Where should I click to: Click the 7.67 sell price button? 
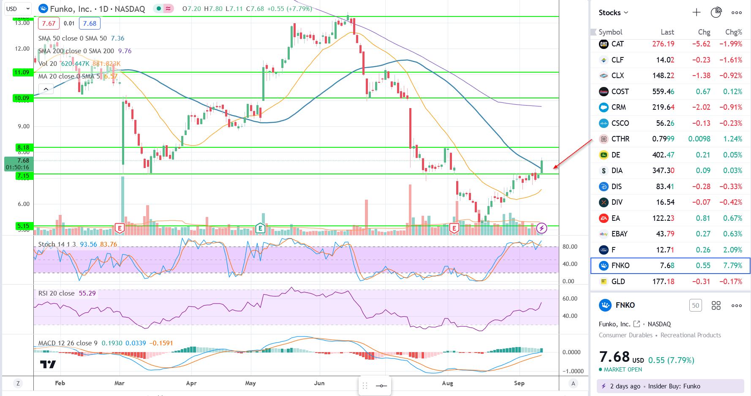49,24
